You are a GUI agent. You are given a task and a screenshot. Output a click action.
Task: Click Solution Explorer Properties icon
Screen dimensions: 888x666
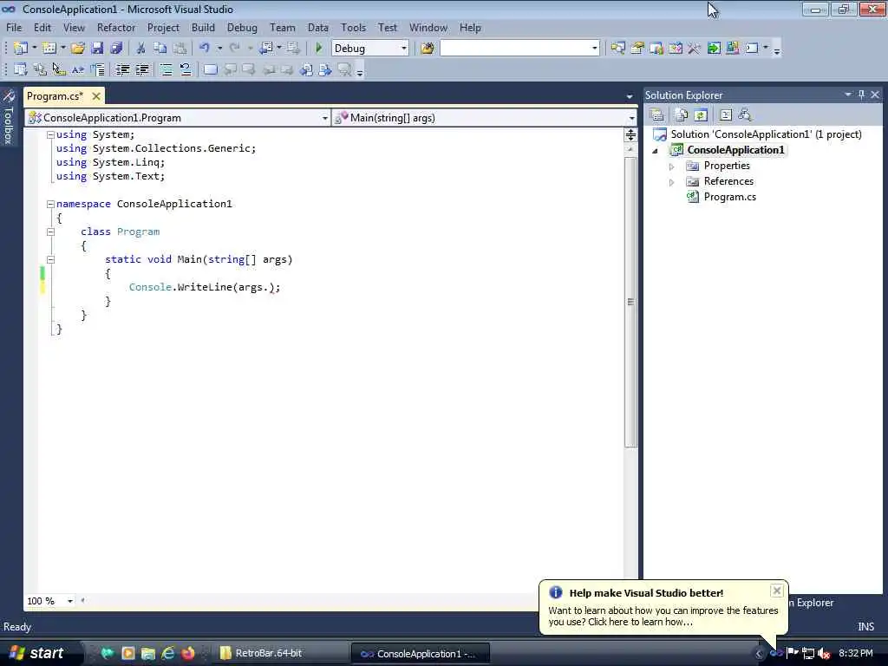(657, 115)
